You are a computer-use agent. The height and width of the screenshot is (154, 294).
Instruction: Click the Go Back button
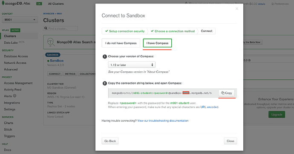tap(110, 141)
